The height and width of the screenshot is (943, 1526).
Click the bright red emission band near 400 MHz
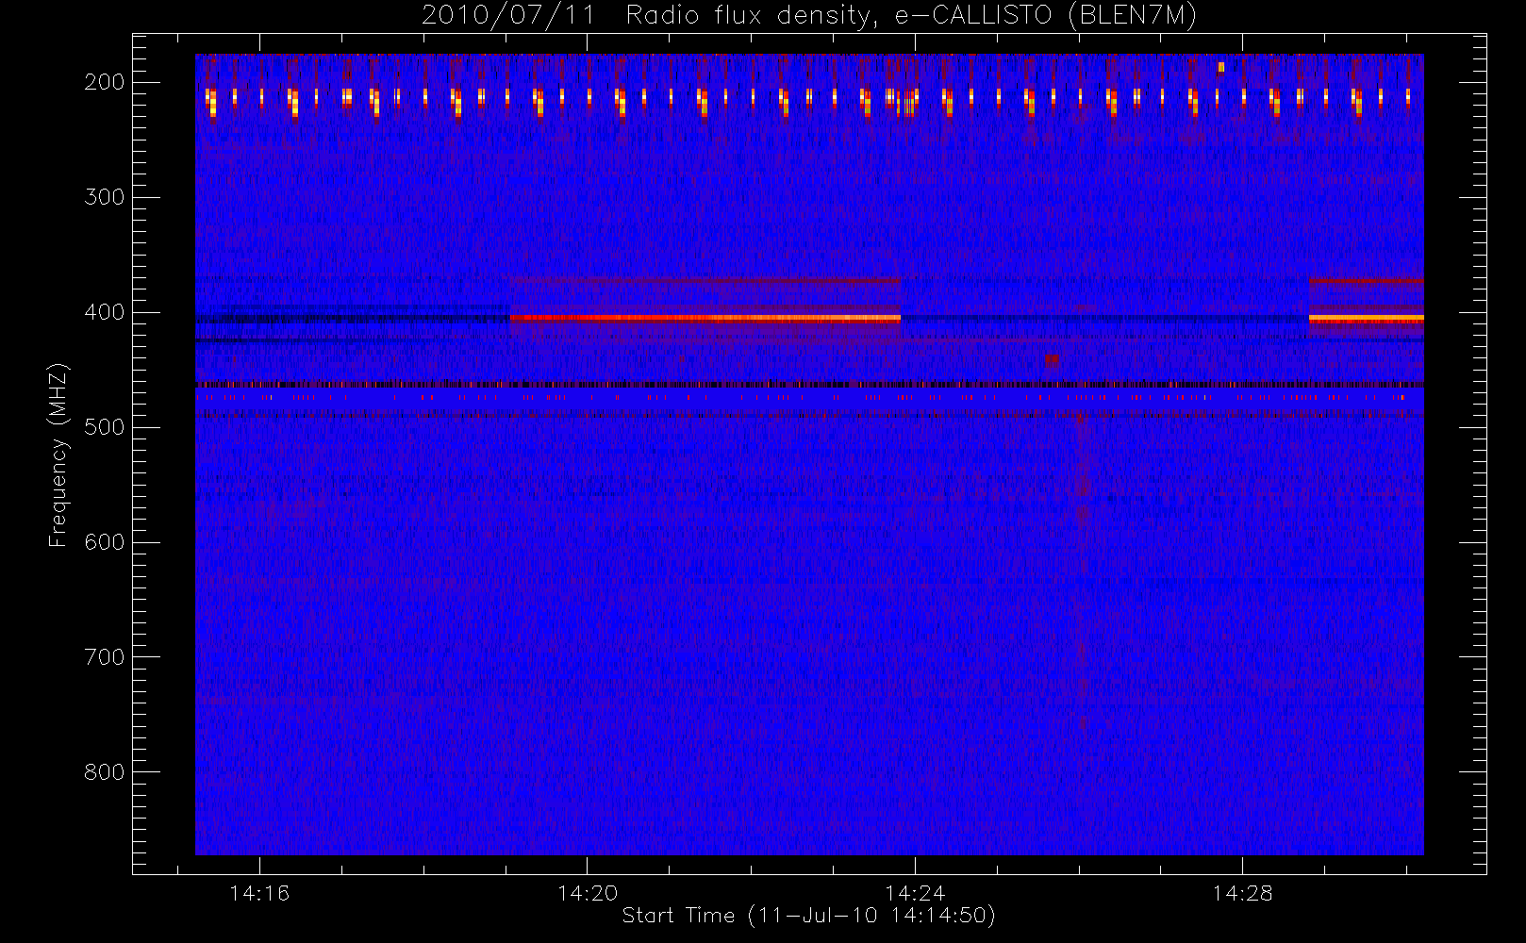705,319
